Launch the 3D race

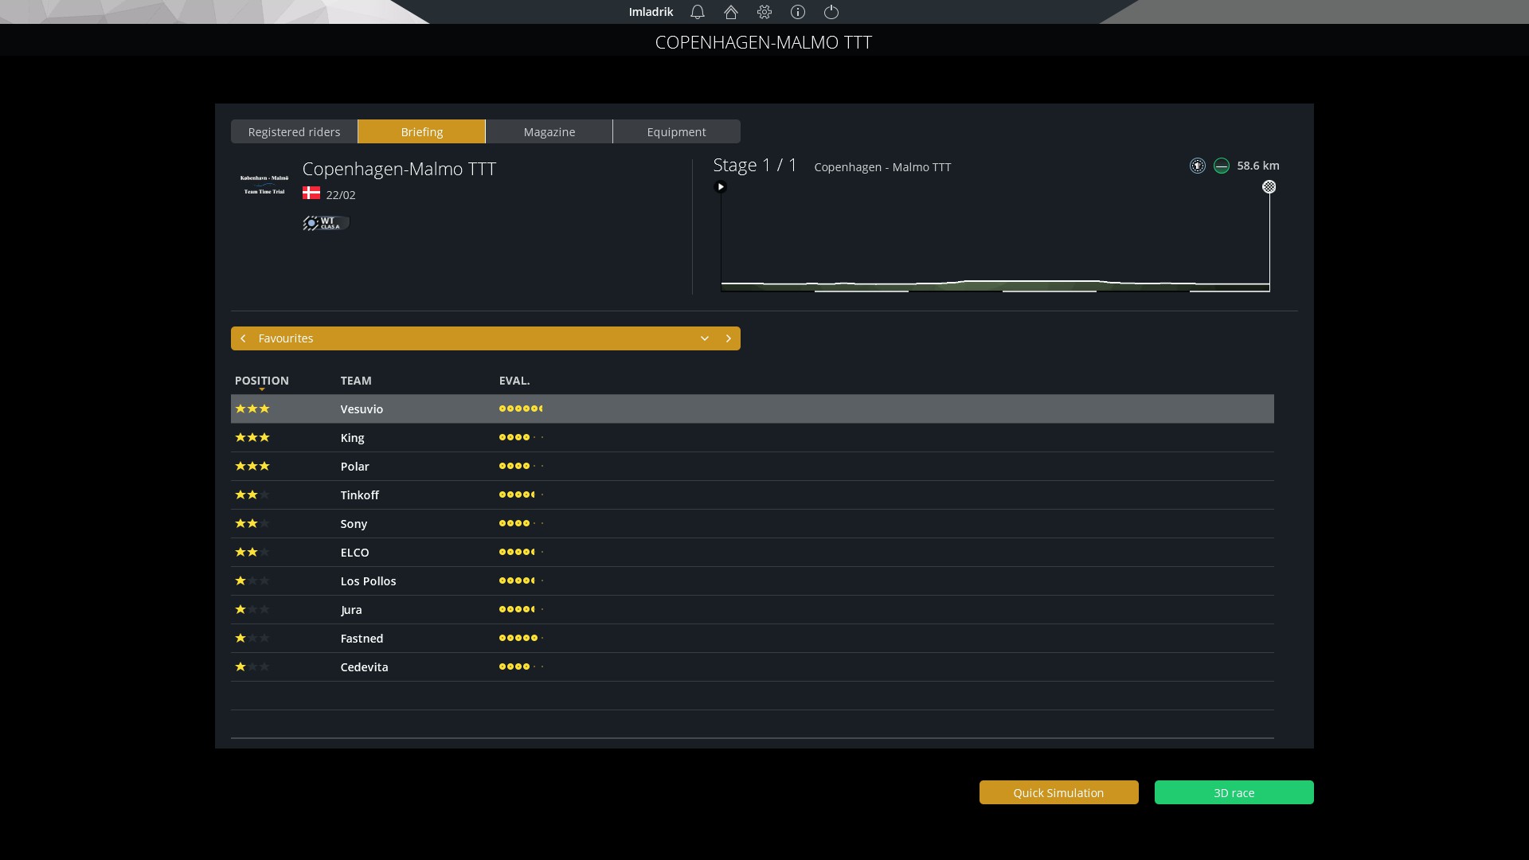point(1234,793)
